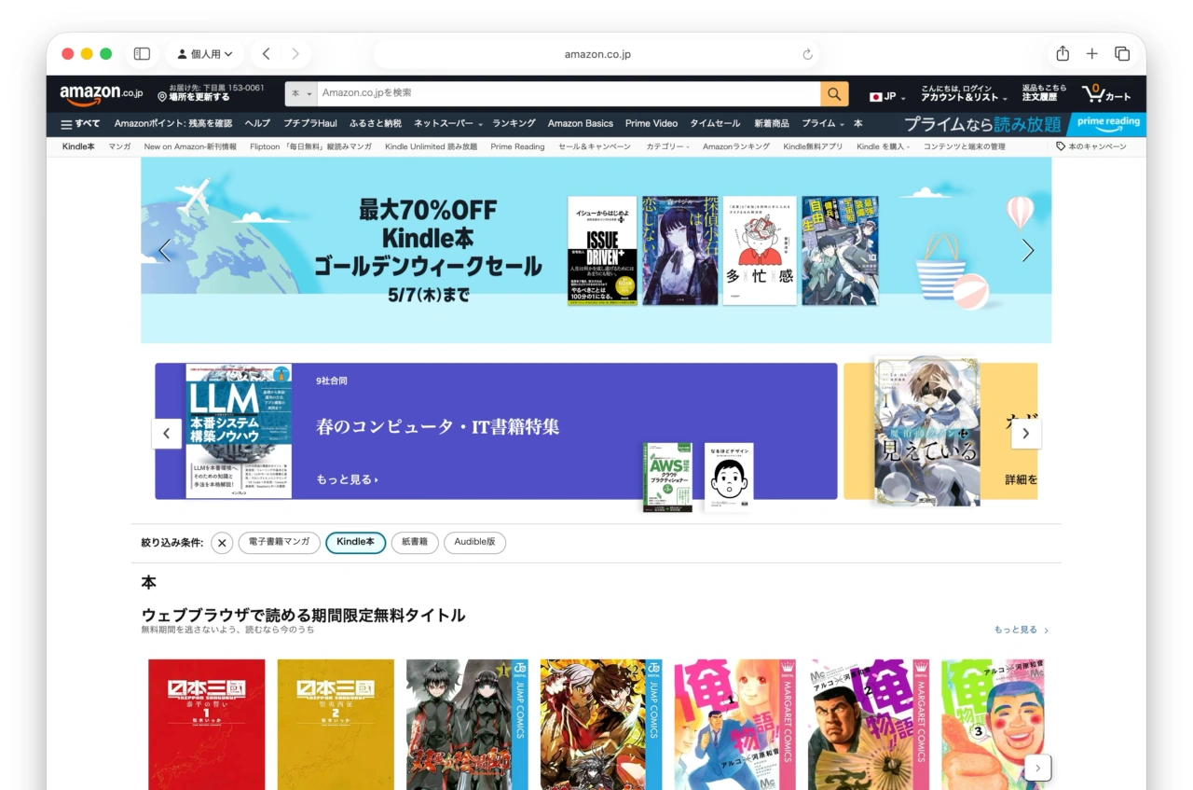The width and height of the screenshot is (1193, 790).
Task: Clear filters with the X button
Action: pyautogui.click(x=222, y=543)
